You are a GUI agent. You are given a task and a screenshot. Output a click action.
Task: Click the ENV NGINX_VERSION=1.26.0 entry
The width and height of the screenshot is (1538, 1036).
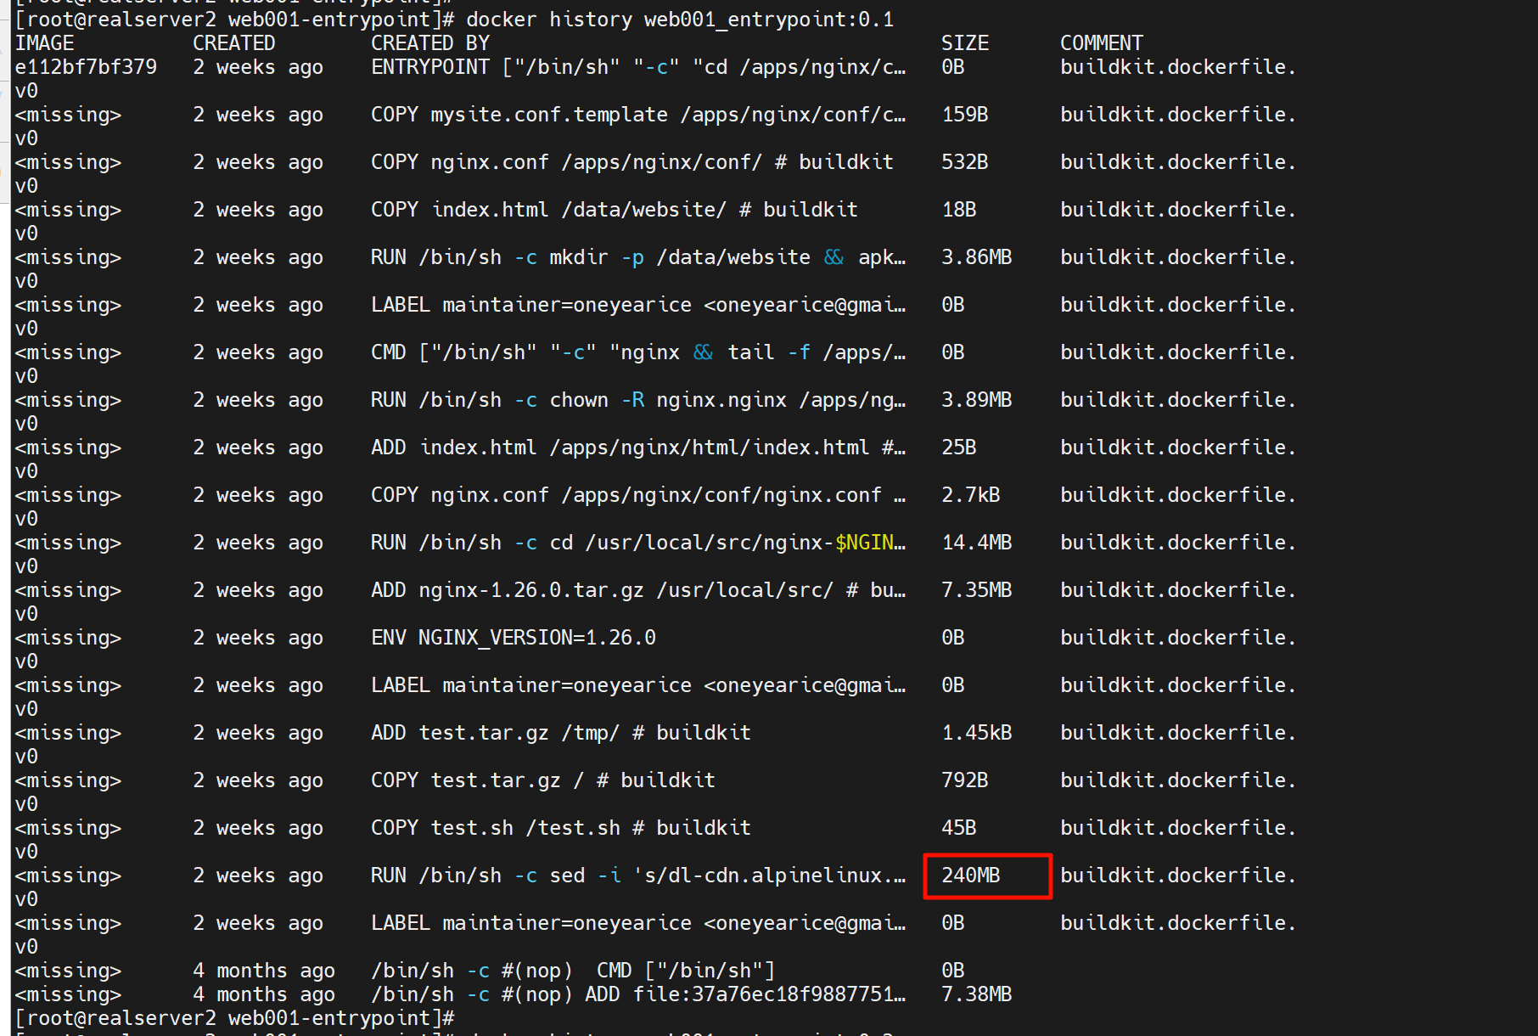tap(513, 638)
